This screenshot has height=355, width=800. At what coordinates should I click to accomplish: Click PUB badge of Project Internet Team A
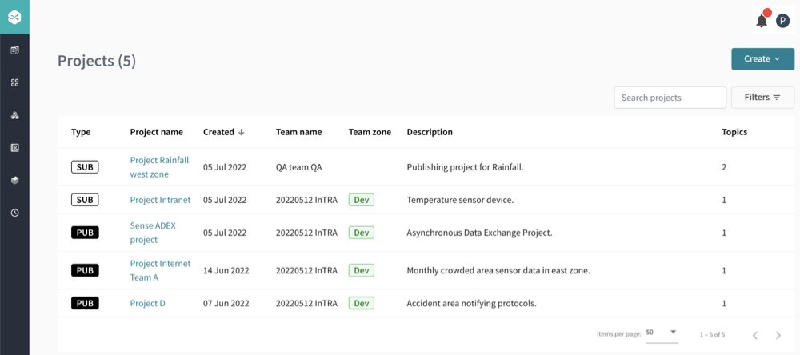tap(85, 270)
